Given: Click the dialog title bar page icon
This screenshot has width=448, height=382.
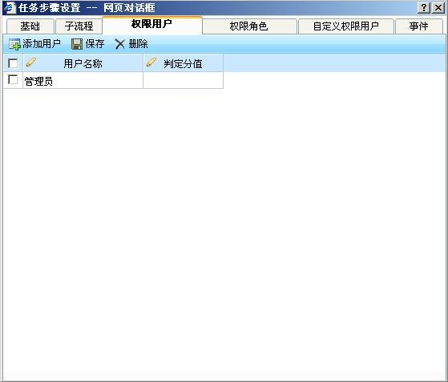Looking at the screenshot, I should (10, 8).
